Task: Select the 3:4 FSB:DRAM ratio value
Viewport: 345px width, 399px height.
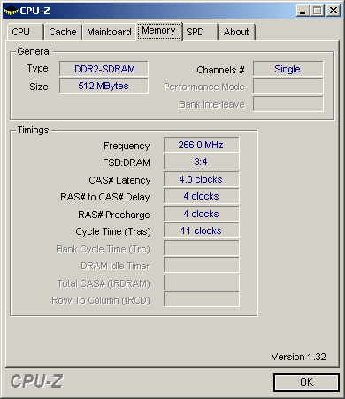Action: (x=202, y=162)
